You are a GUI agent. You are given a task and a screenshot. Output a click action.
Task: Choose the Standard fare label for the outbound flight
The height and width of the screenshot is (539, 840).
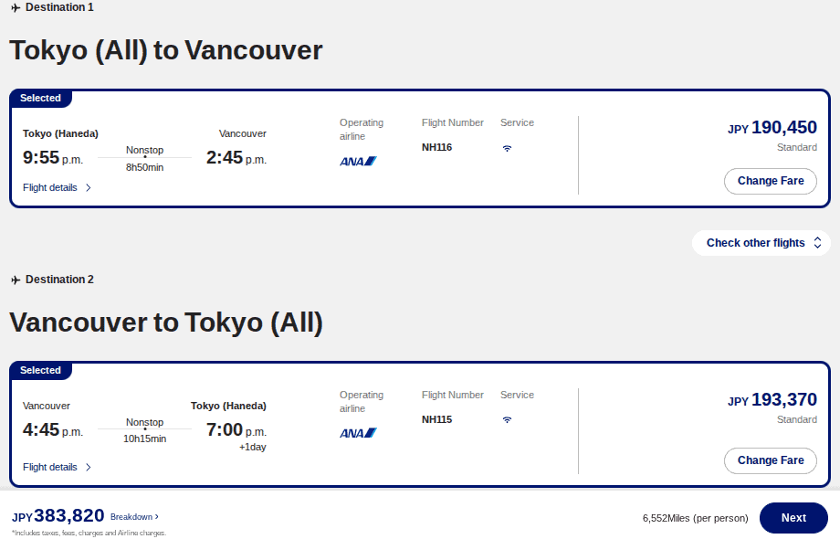pyautogui.click(x=795, y=147)
